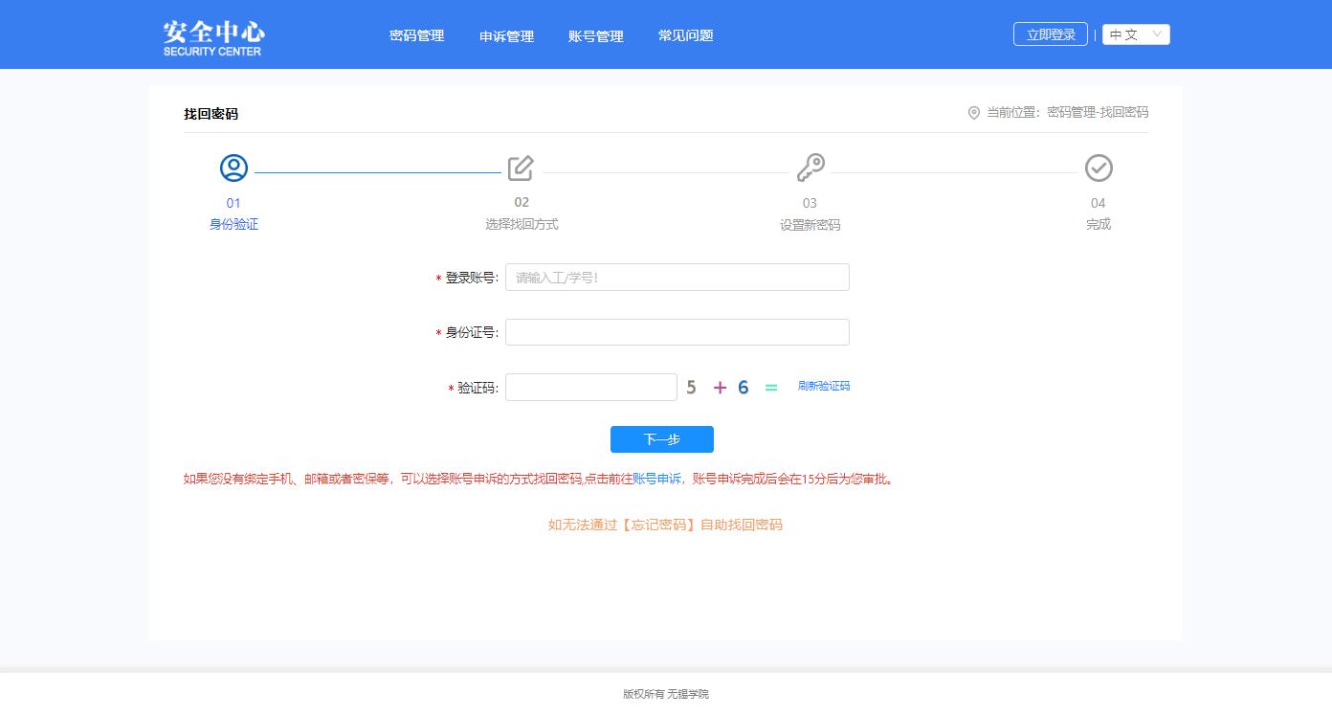The width and height of the screenshot is (1332, 716).
Task: Click the location pin icon near breadcrumb
Action: pyautogui.click(x=974, y=113)
